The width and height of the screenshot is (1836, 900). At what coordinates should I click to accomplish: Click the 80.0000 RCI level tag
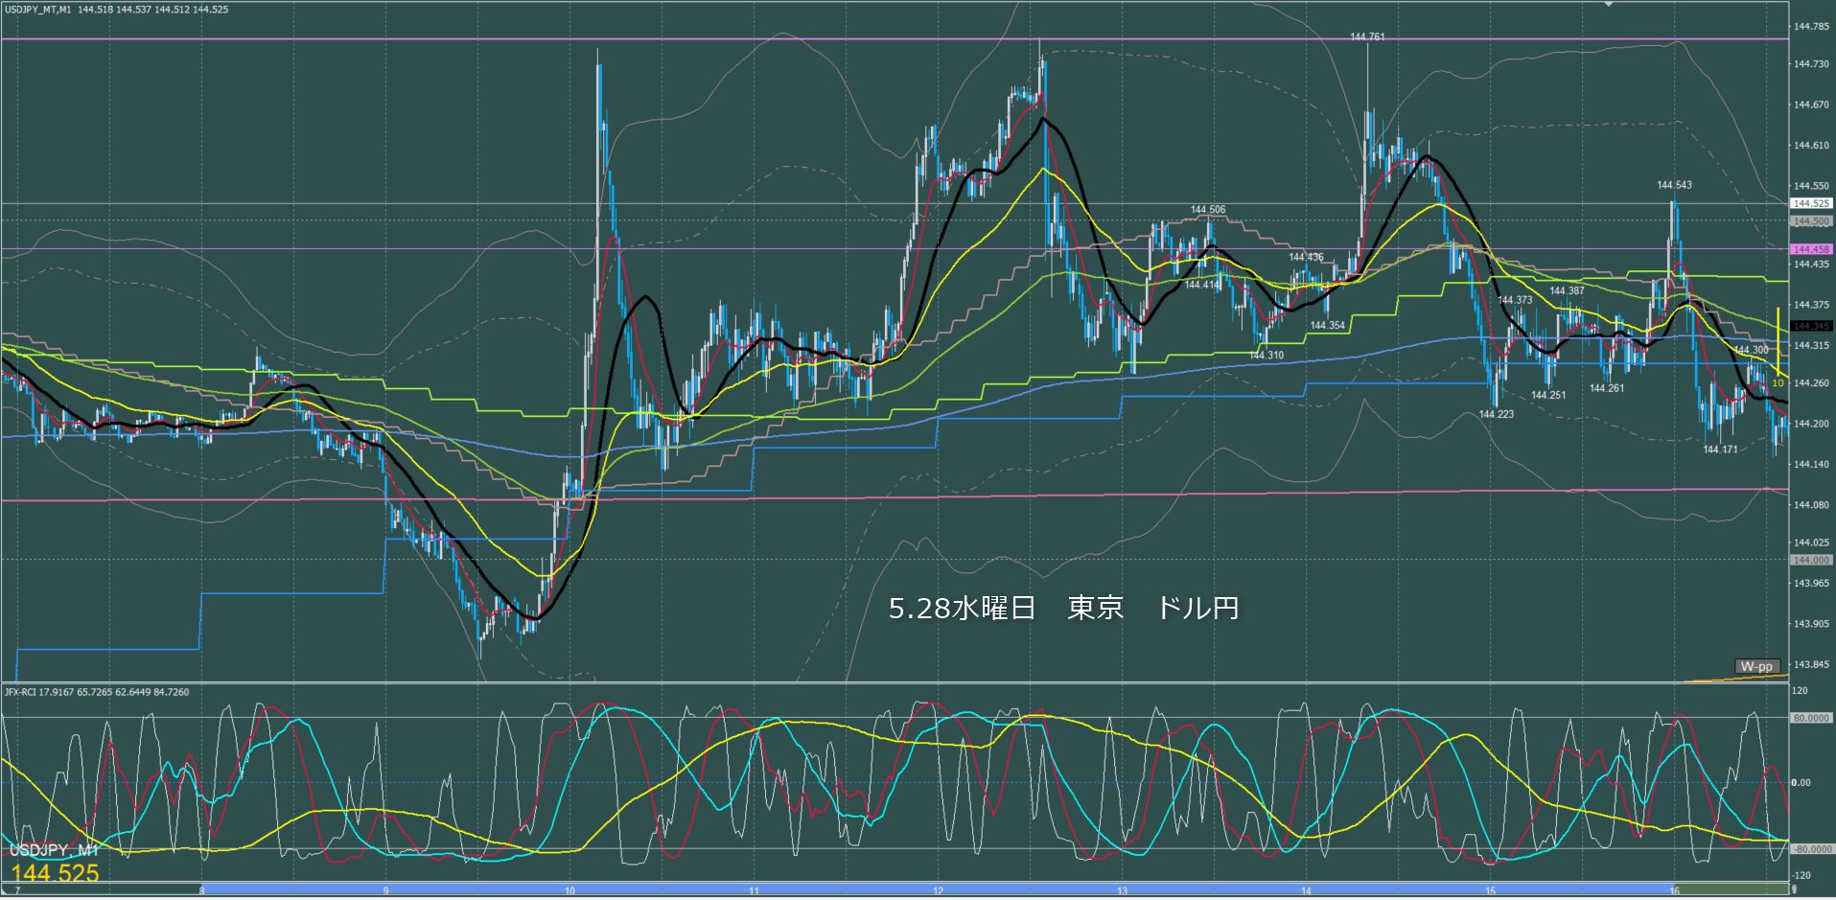1811,718
